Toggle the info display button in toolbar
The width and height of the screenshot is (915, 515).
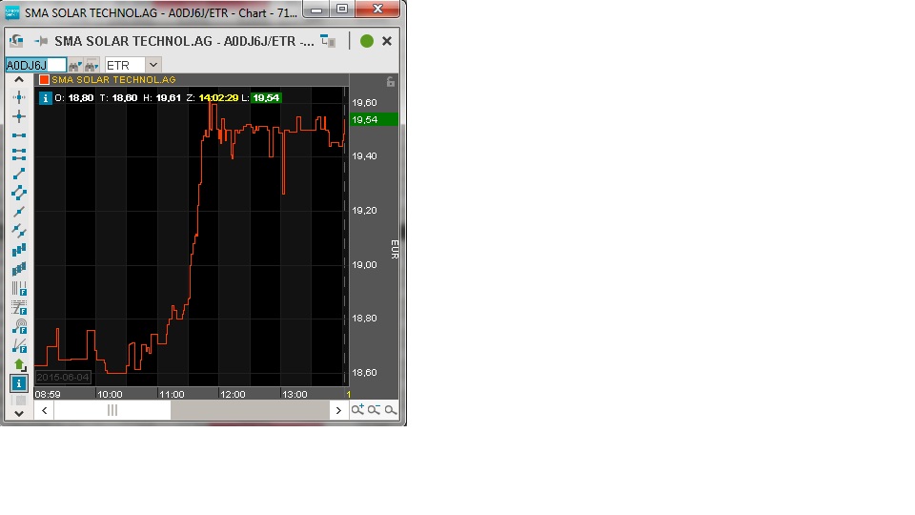19,383
